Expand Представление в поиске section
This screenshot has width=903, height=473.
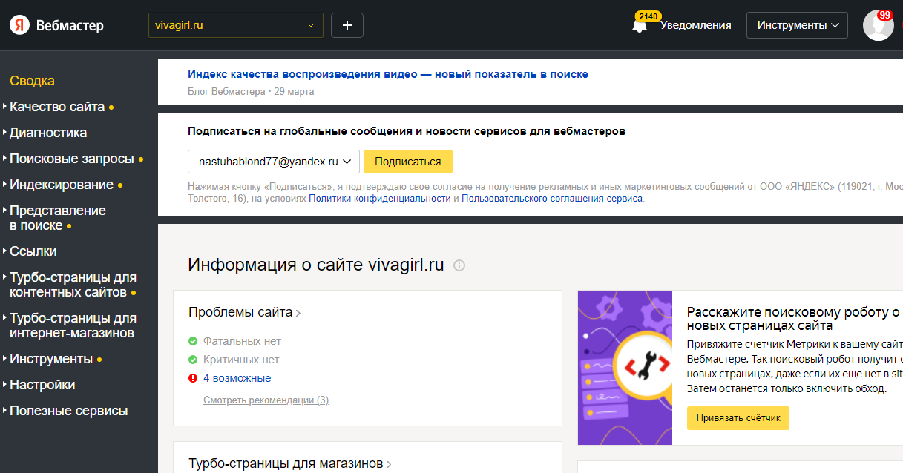tap(58, 218)
